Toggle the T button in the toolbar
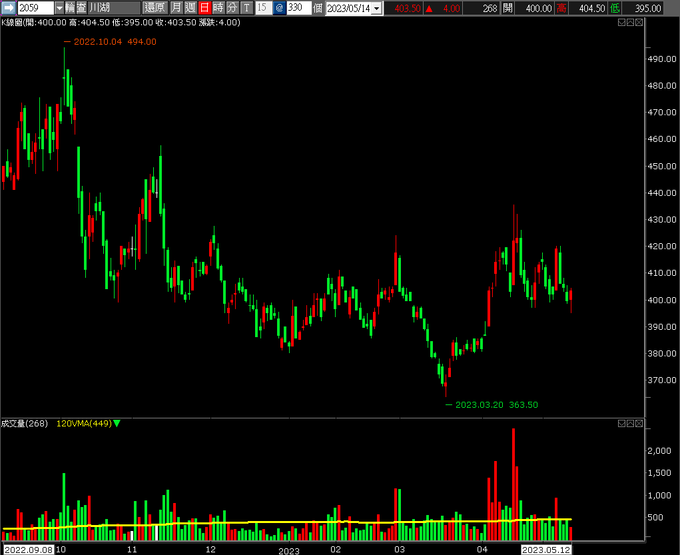 (x=247, y=8)
